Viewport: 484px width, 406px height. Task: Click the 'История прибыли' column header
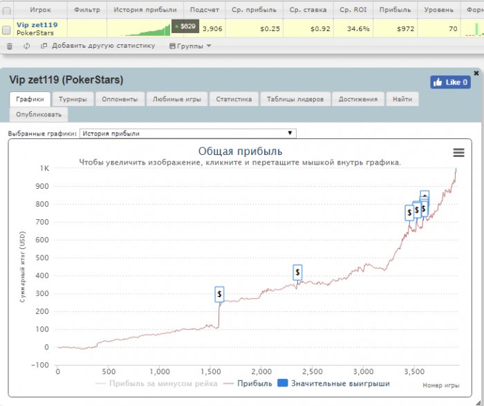145,10
